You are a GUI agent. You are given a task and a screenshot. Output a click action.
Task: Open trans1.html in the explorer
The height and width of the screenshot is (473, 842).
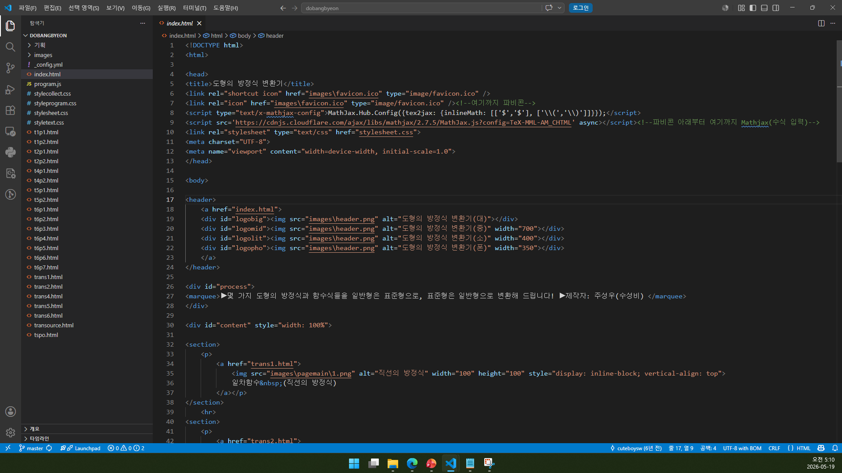click(x=87, y=277)
